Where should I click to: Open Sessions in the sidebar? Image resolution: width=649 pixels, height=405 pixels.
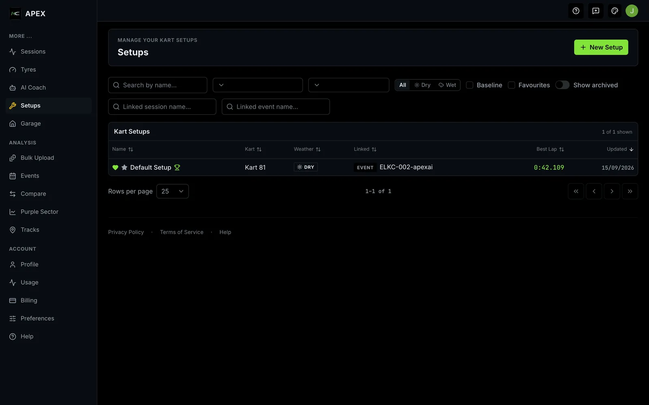[x=49, y=52]
